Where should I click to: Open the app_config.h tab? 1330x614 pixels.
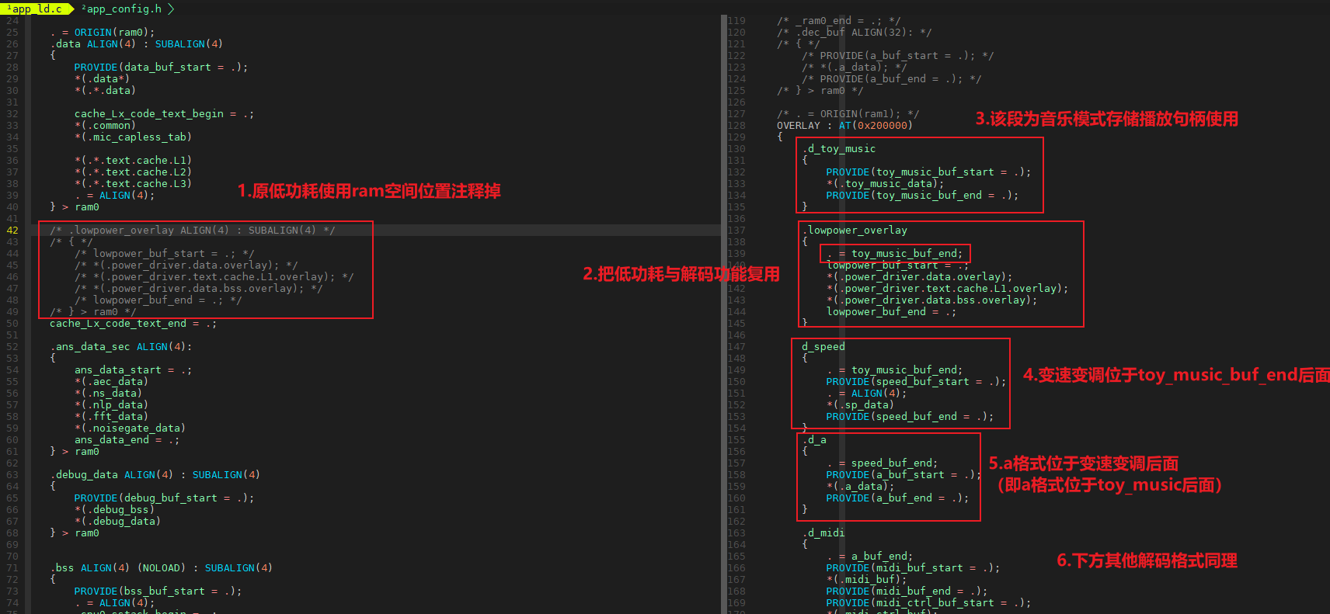click(124, 9)
